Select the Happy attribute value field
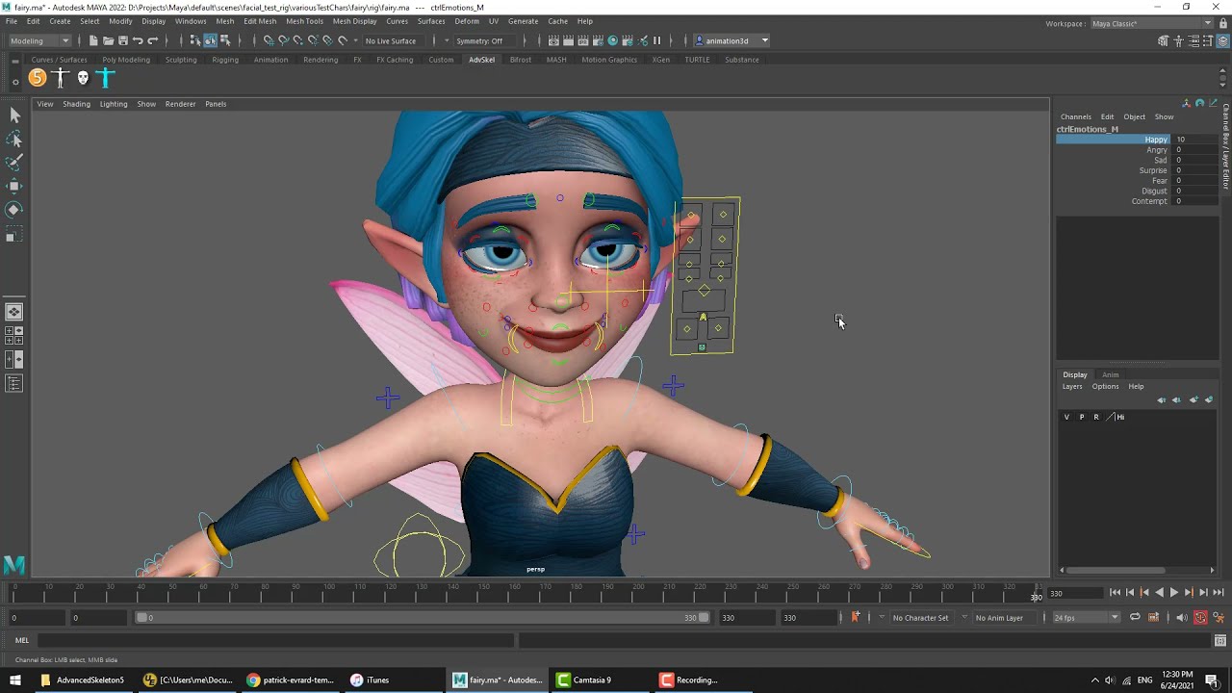 click(x=1195, y=140)
